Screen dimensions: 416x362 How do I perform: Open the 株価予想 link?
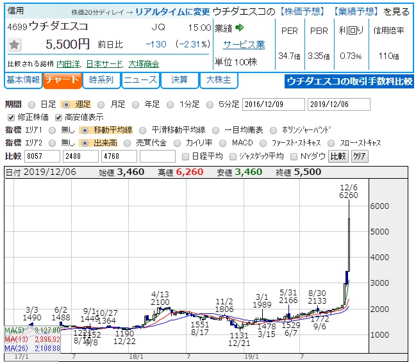[303, 12]
